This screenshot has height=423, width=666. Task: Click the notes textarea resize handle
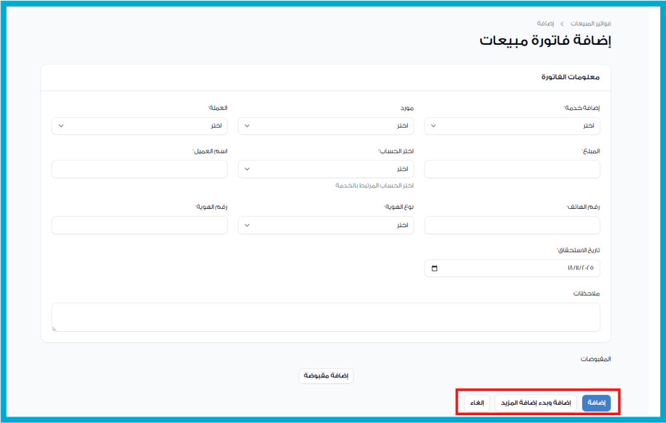55,329
